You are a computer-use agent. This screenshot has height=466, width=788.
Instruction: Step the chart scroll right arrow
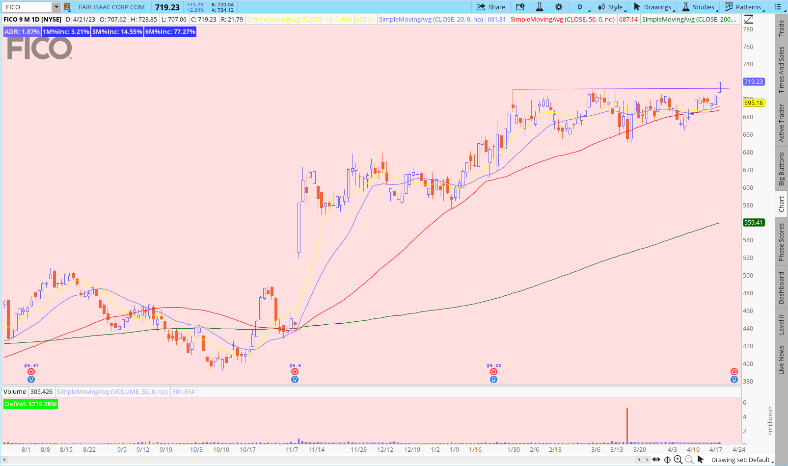tap(648, 460)
